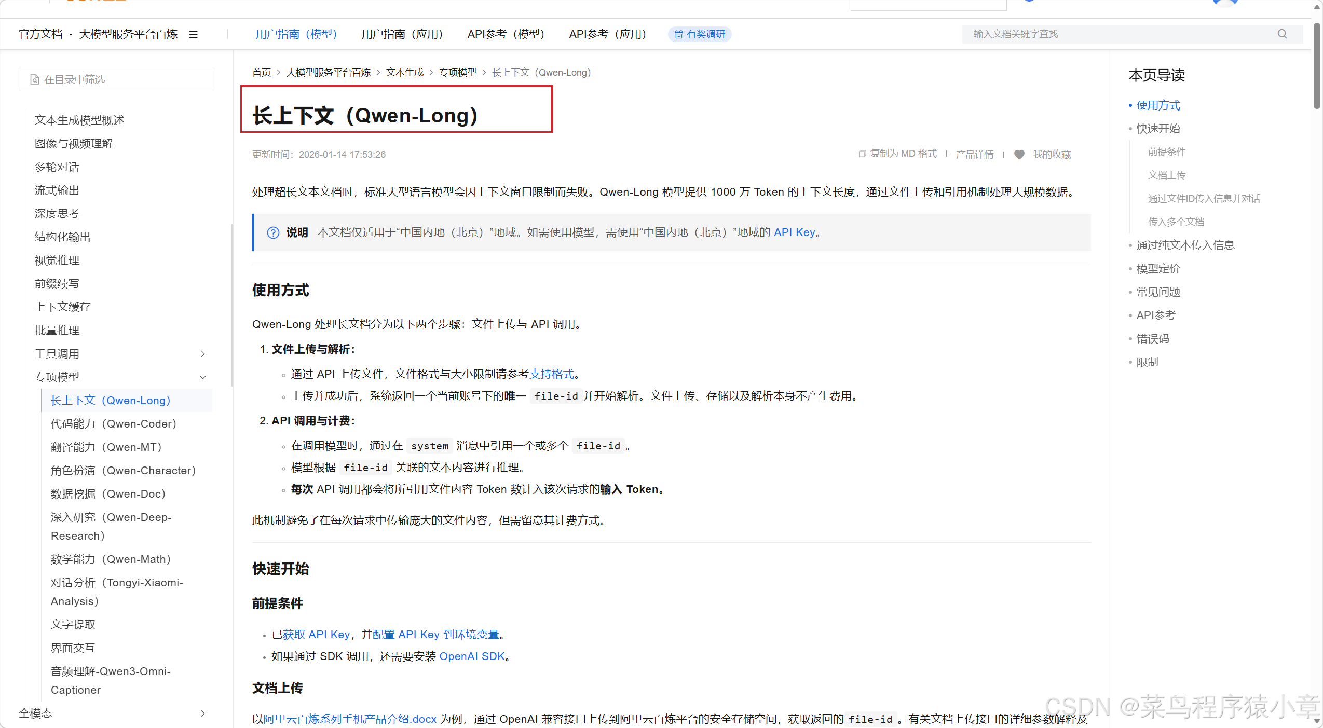This screenshot has width=1323, height=728.
Task: Open the OpenAI SDK link
Action: click(472, 656)
